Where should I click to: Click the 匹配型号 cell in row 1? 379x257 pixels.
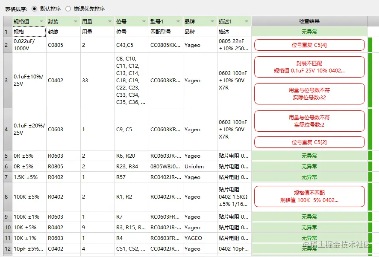click(x=166, y=32)
